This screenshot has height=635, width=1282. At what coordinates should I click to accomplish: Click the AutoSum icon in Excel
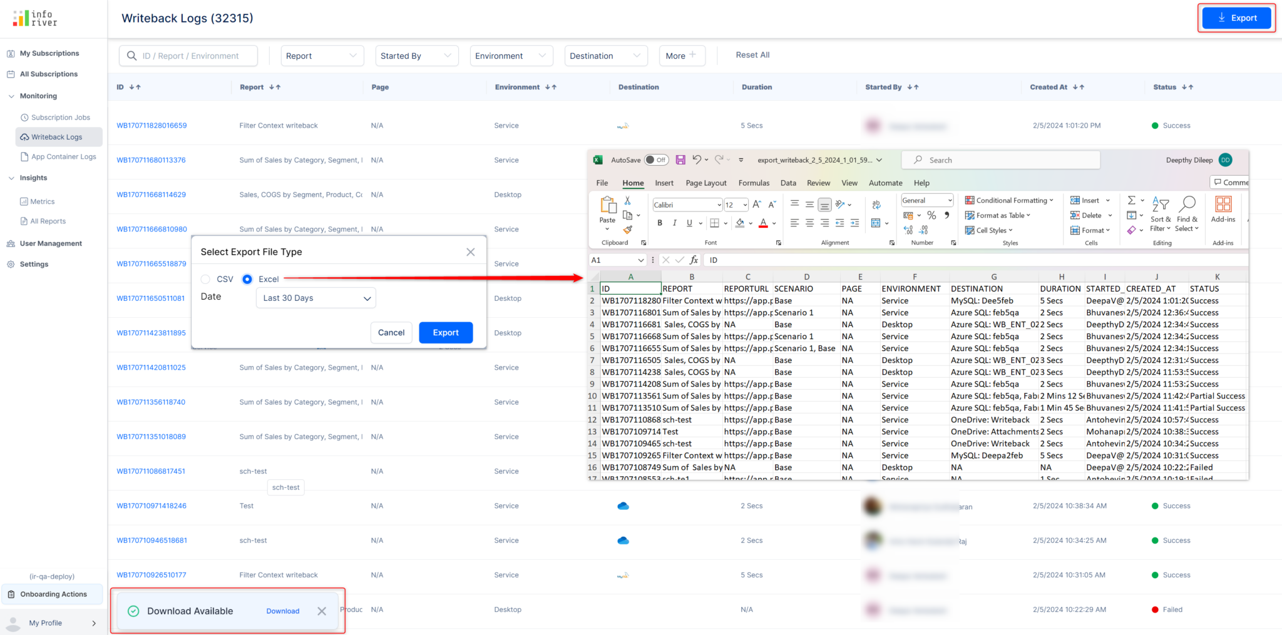pyautogui.click(x=1131, y=200)
